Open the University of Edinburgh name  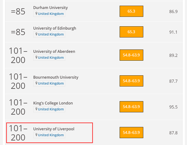tap(55, 28)
